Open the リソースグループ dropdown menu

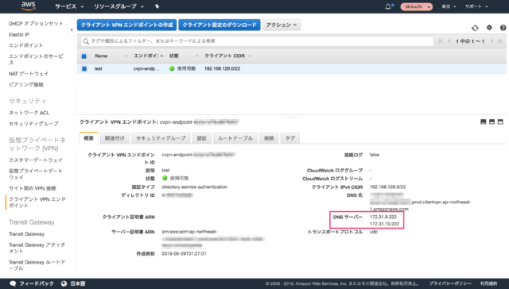pyautogui.click(x=119, y=6)
